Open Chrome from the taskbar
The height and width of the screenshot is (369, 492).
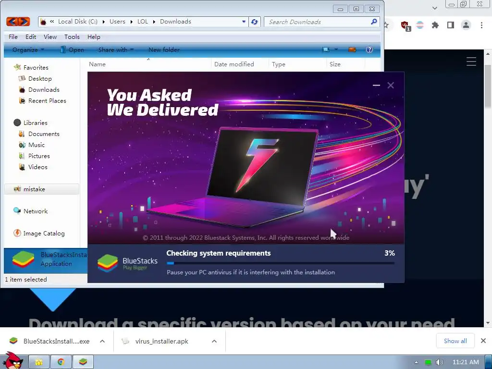(x=61, y=362)
